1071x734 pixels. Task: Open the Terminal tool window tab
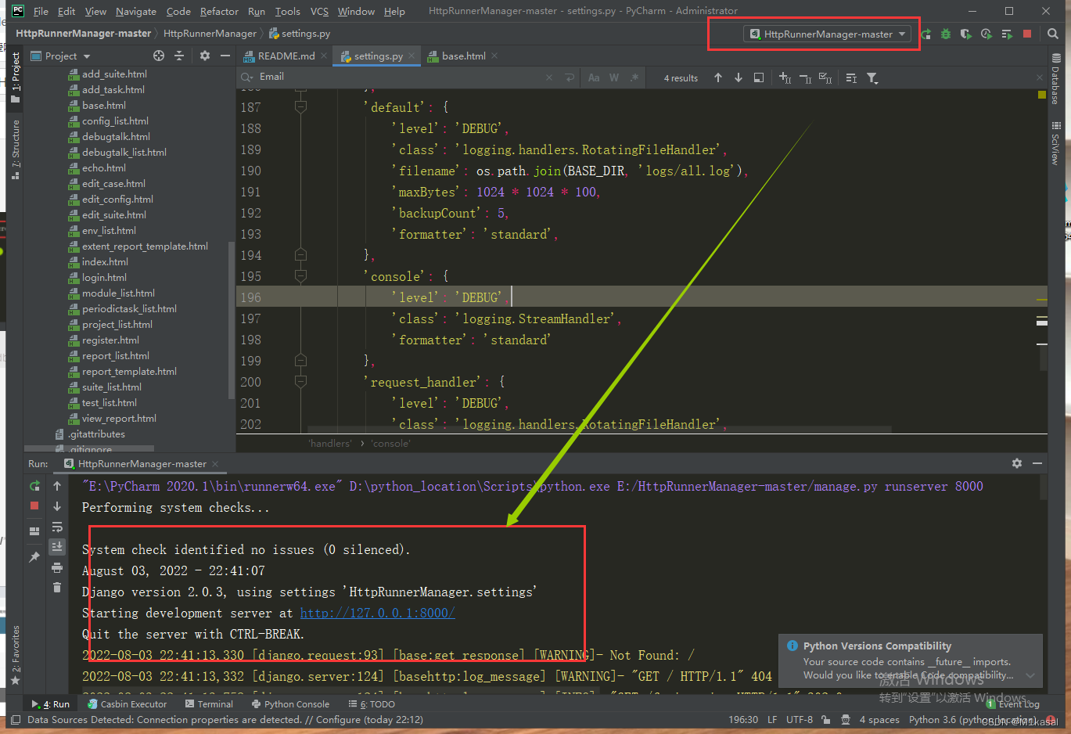point(210,704)
